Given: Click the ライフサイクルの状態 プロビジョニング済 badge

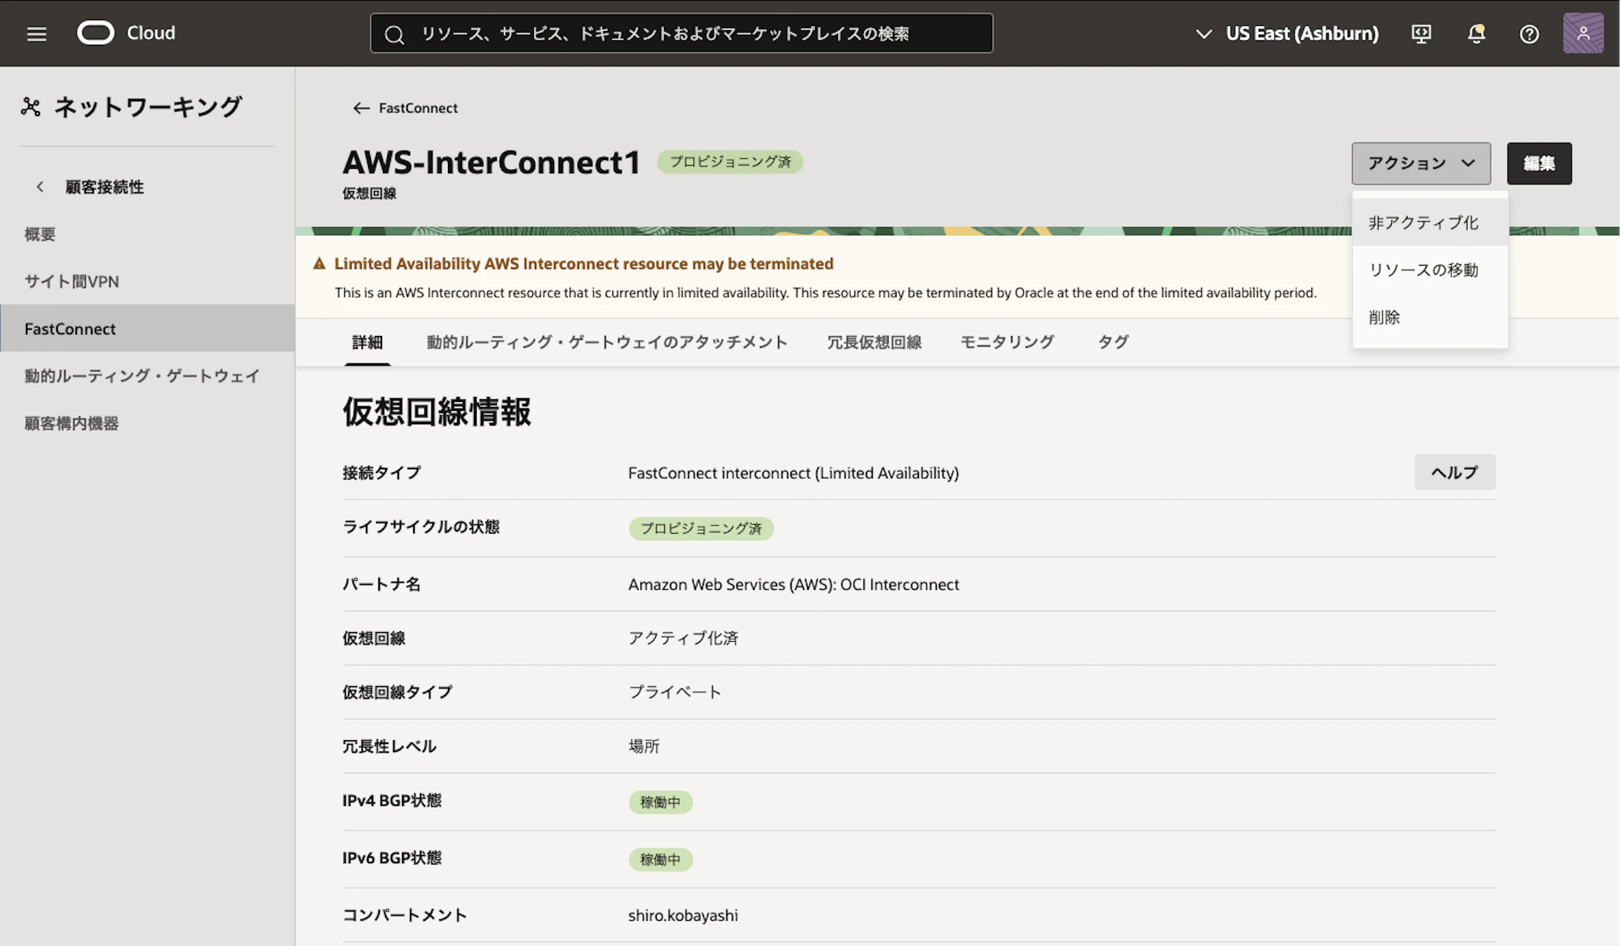Looking at the screenshot, I should (x=700, y=529).
